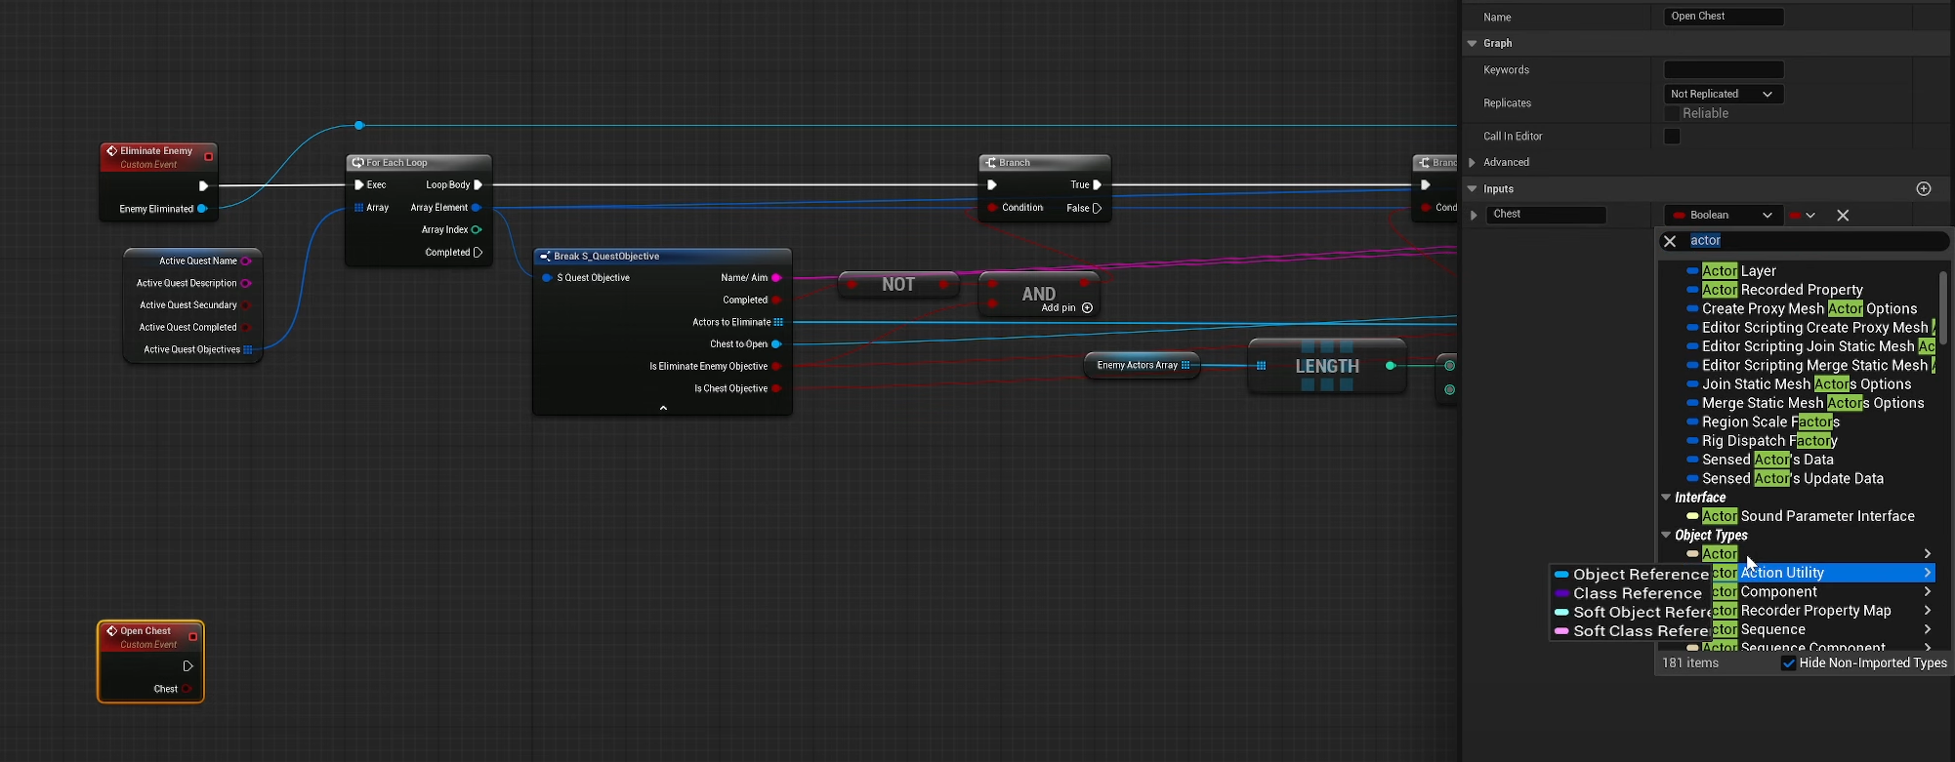The height and width of the screenshot is (762, 1955).
Task: Collapse the Object Types category
Action: (x=1666, y=536)
